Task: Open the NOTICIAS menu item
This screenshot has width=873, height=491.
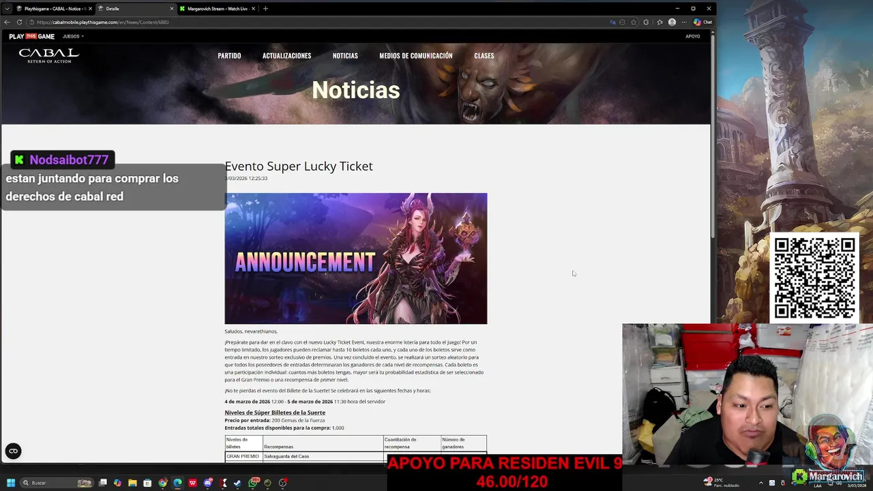Action: 345,56
